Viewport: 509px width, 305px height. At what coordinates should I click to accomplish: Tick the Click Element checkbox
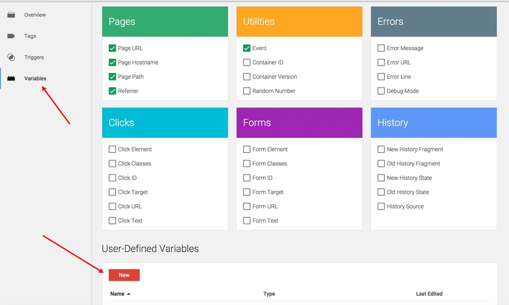tap(112, 150)
